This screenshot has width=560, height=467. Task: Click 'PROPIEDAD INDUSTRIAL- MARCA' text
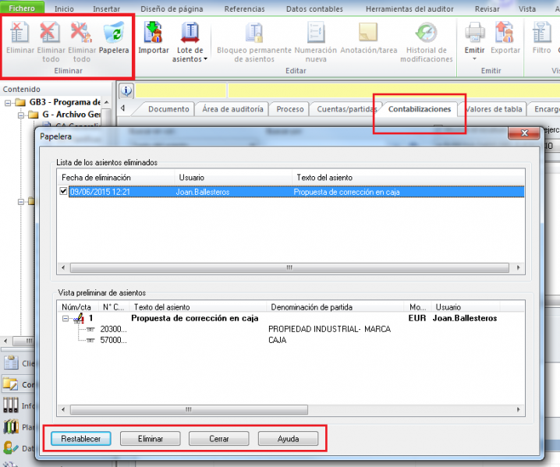(x=330, y=329)
